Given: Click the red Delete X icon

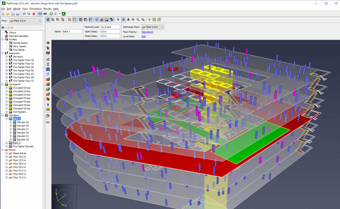Looking at the screenshot, I should [34, 14].
